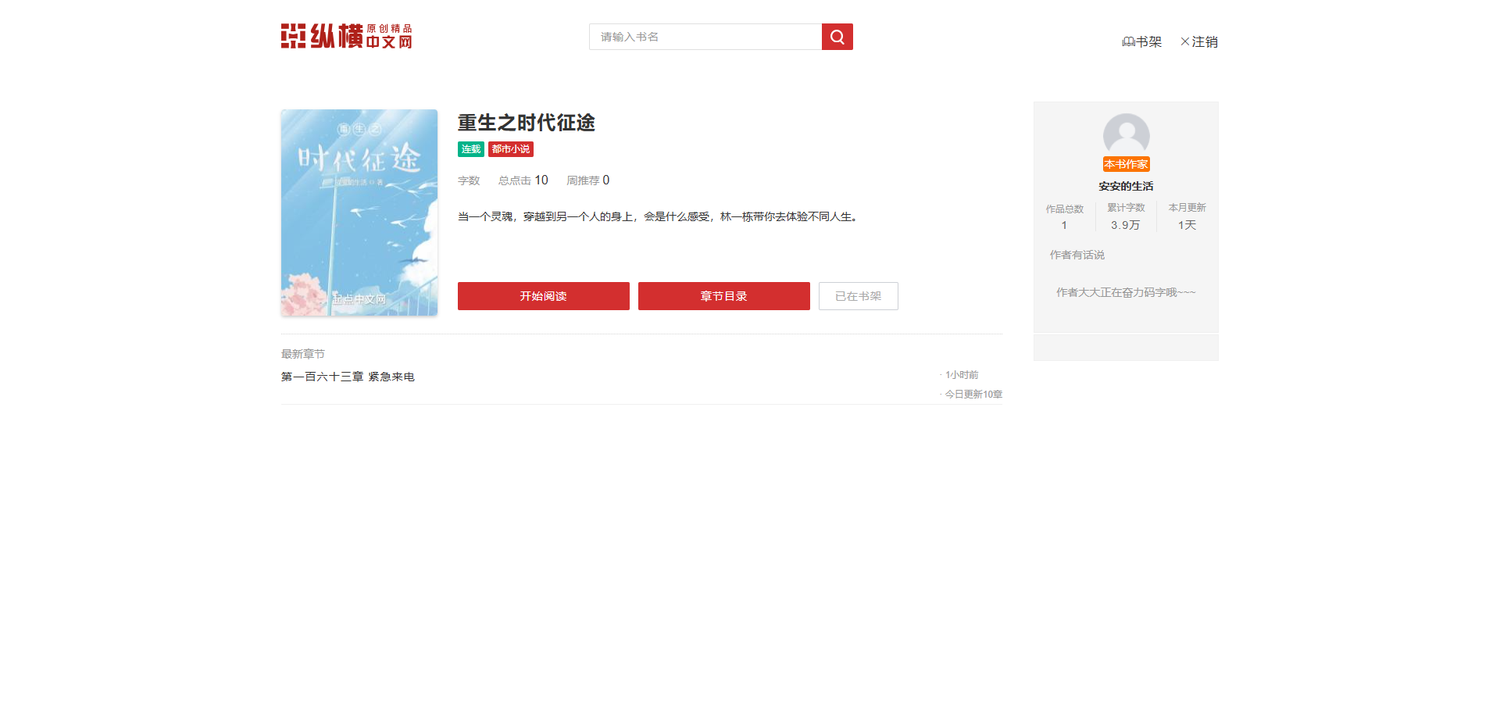Open latest chapter 第一百六十三章 紧急来电

click(x=348, y=377)
